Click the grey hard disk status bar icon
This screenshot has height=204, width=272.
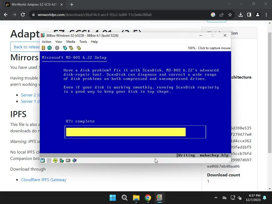tap(68, 160)
